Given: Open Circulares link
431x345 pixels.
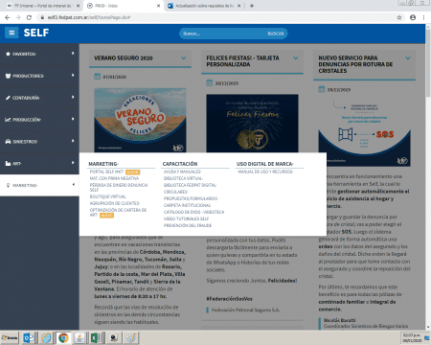Looking at the screenshot, I should point(175,192).
